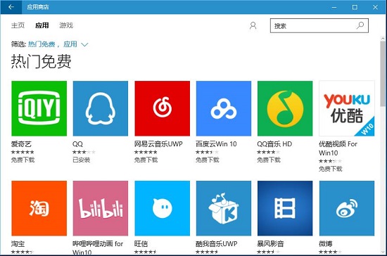
Task: Open the Baofeng player tile
Action: click(x=285, y=208)
